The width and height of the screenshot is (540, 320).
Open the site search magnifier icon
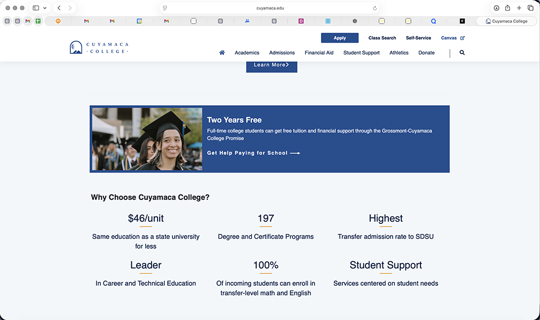462,52
